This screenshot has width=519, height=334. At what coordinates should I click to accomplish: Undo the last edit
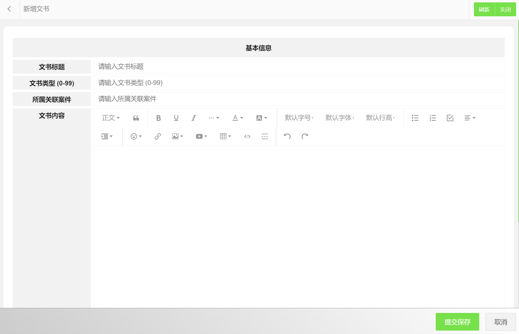point(287,136)
